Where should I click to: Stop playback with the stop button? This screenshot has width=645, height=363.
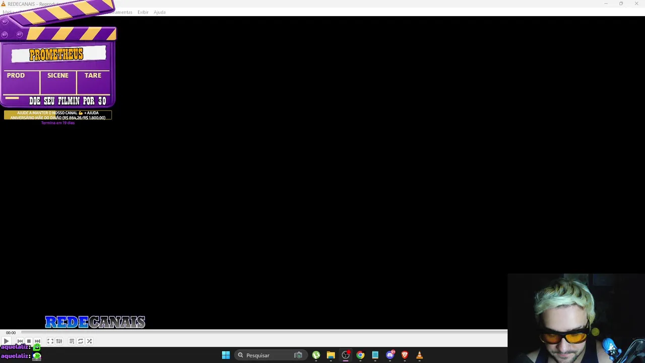tap(29, 341)
